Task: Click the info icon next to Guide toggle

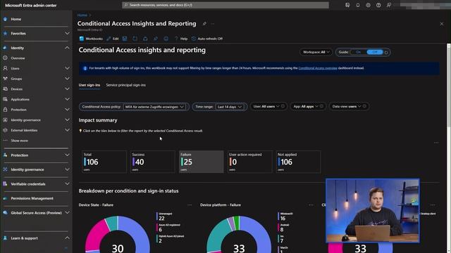Action: 386,53
